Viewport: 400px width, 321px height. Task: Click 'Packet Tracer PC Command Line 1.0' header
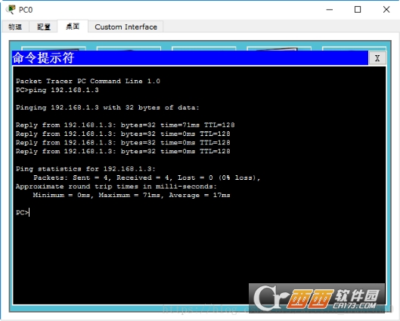point(88,81)
